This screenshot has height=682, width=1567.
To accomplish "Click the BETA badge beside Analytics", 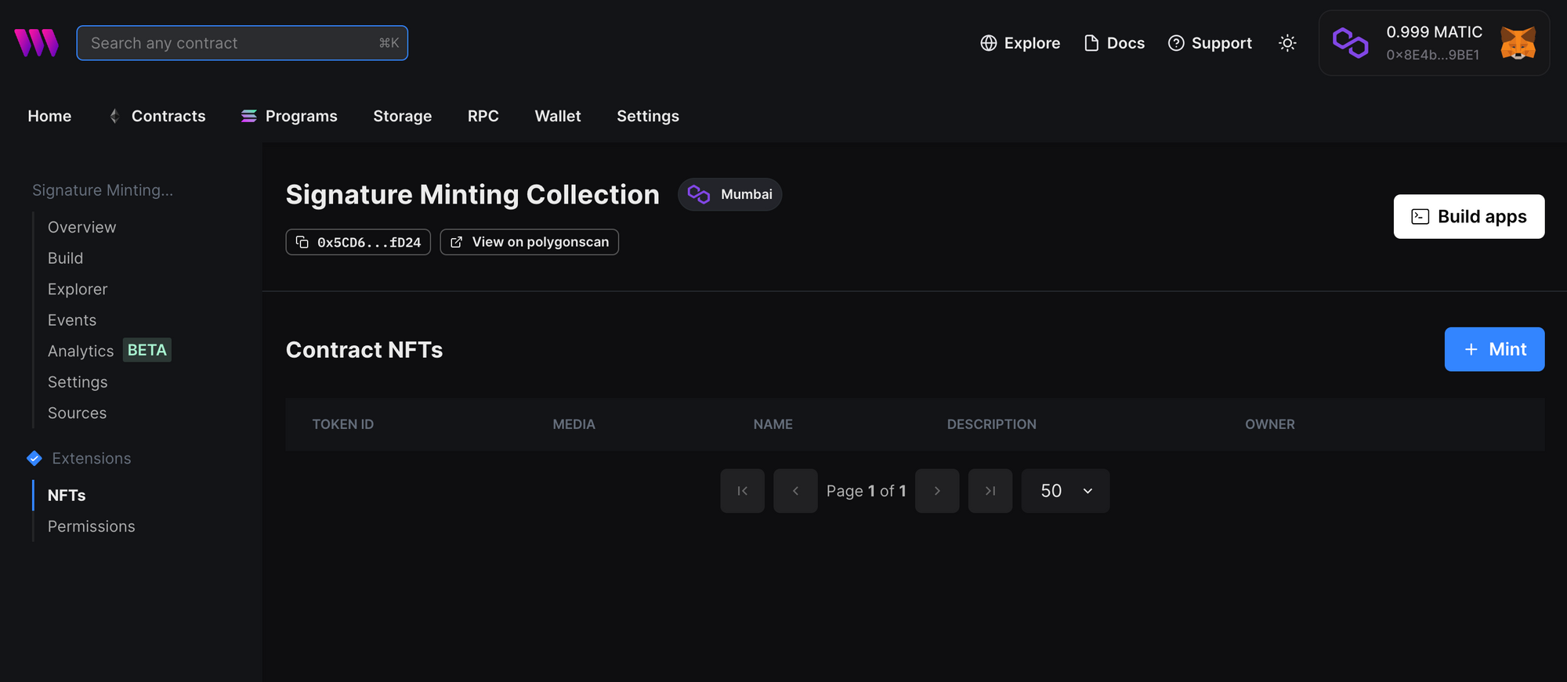I will click(147, 350).
